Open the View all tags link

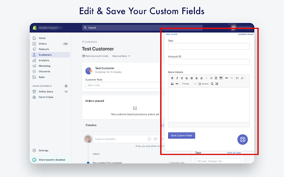(x=234, y=153)
